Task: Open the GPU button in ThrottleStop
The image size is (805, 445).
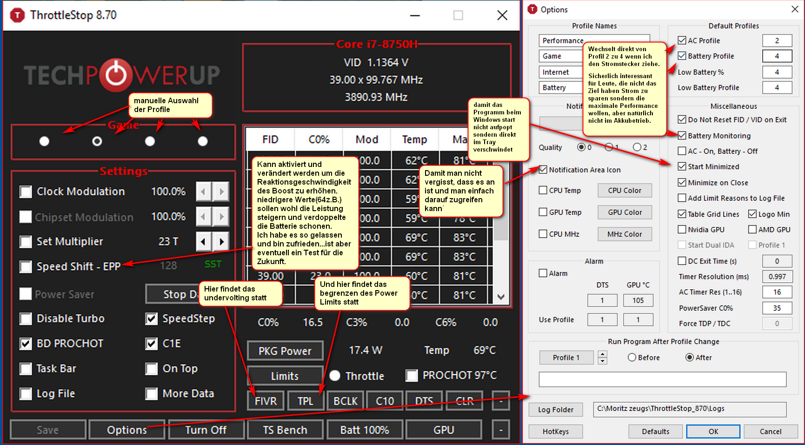Action: click(444, 430)
